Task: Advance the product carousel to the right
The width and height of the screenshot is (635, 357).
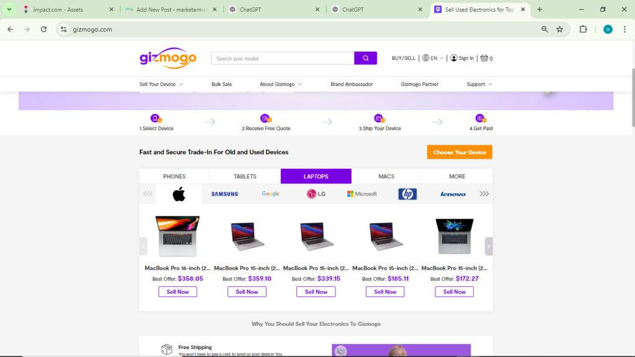Action: point(489,246)
